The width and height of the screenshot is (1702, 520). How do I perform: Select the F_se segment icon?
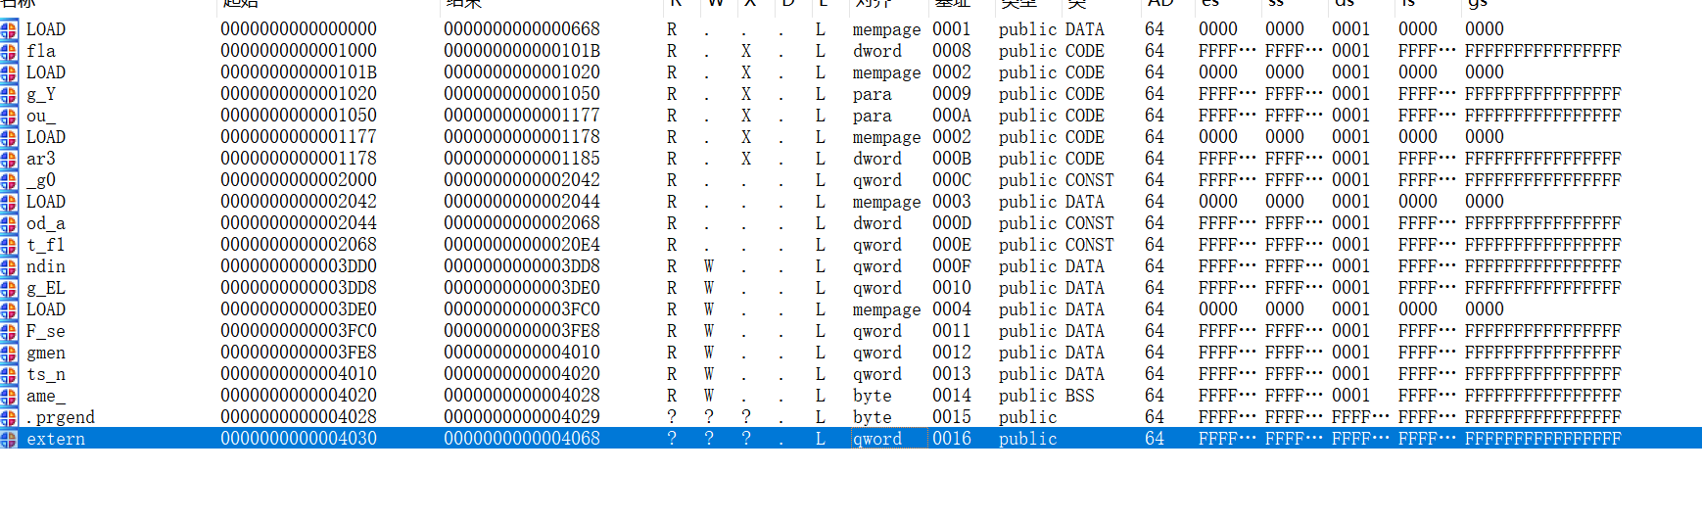tap(9, 331)
